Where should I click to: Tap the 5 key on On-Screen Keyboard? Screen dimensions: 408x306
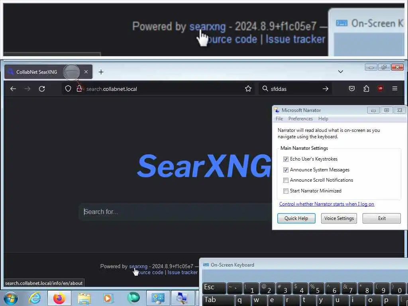click(x=316, y=288)
